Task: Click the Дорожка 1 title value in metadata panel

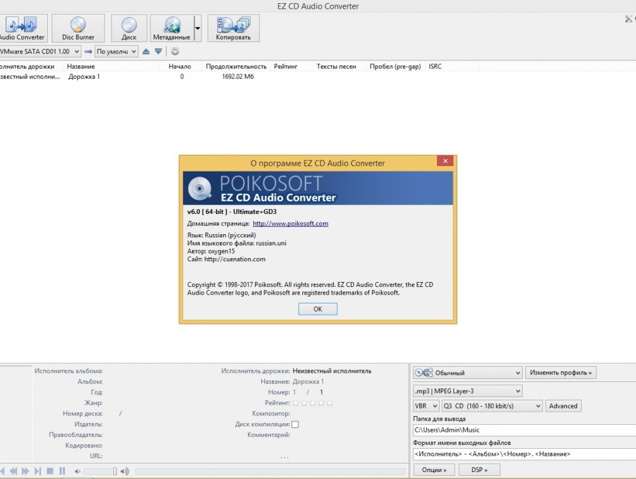Action: pos(309,381)
